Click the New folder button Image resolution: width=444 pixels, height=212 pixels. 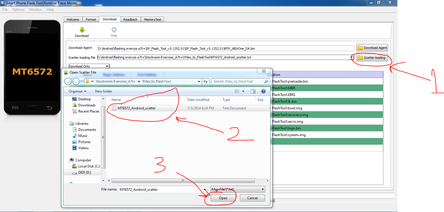[104, 91]
